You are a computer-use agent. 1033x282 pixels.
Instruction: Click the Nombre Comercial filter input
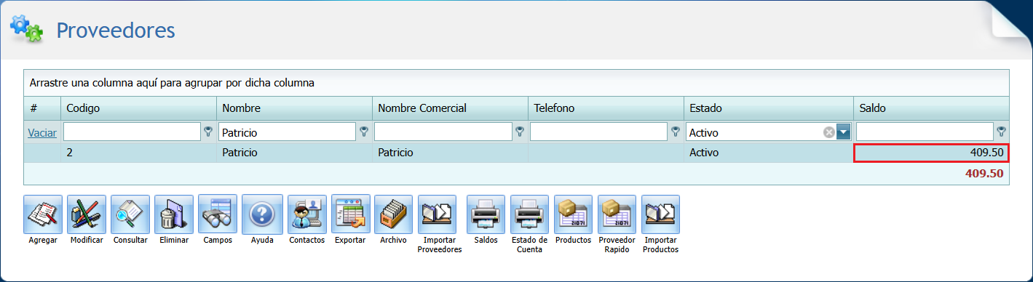443,132
